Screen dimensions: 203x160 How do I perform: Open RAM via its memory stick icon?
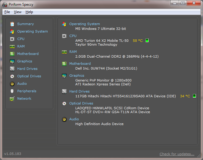12,47
